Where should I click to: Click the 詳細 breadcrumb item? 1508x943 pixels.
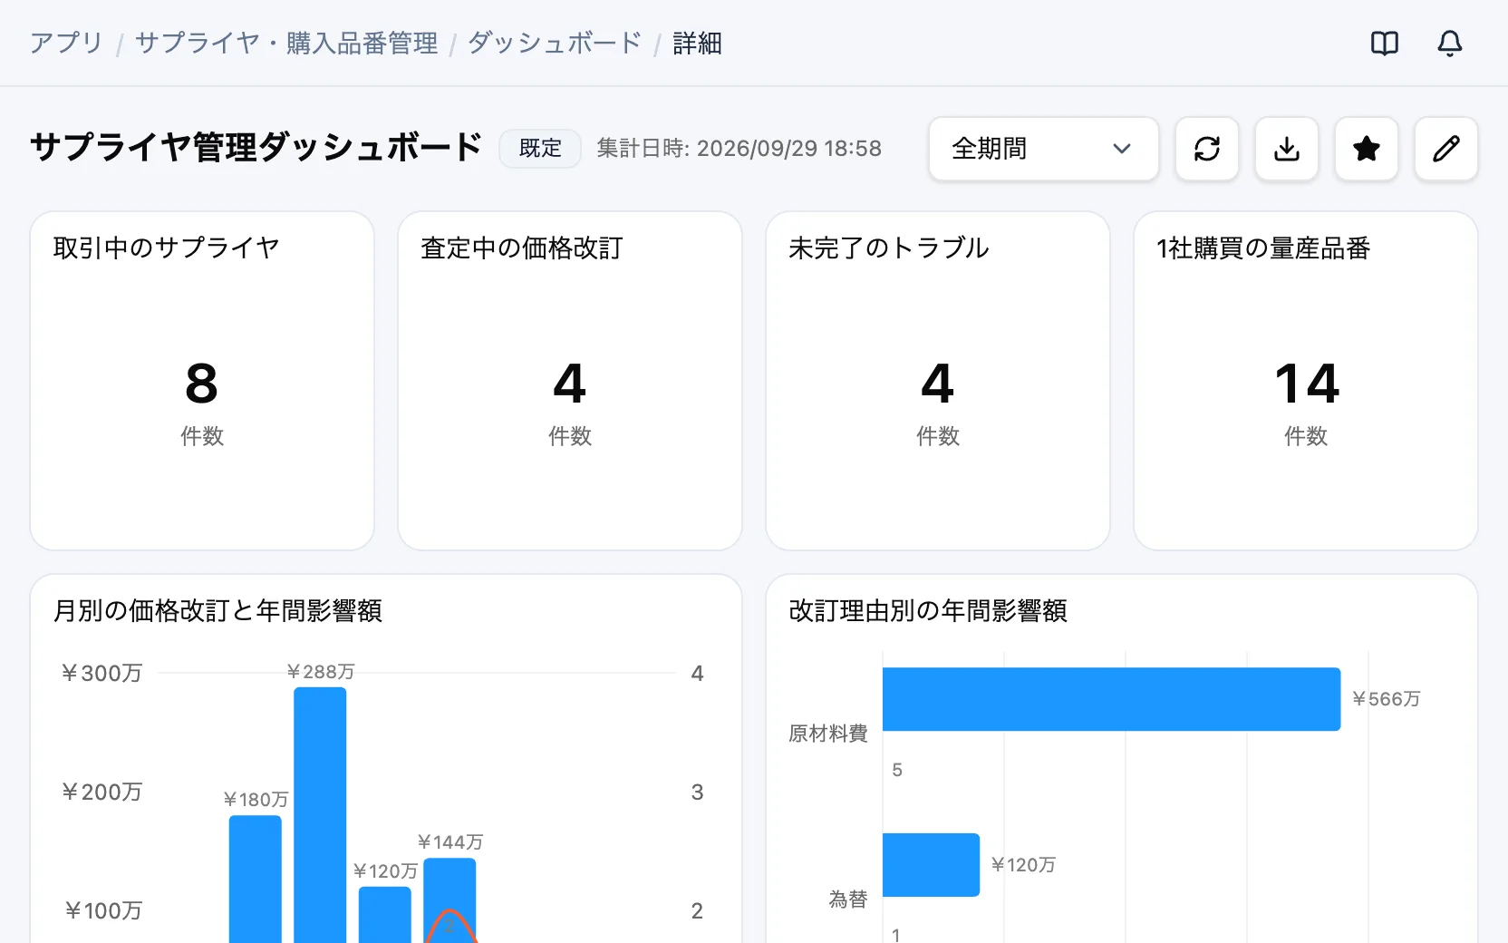697,44
